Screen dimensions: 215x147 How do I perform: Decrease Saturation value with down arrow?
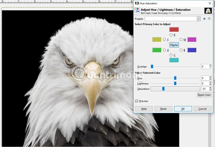pyautogui.click(x=210, y=90)
